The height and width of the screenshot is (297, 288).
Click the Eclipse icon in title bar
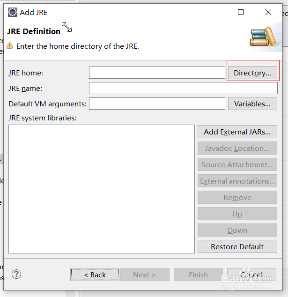click(13, 13)
